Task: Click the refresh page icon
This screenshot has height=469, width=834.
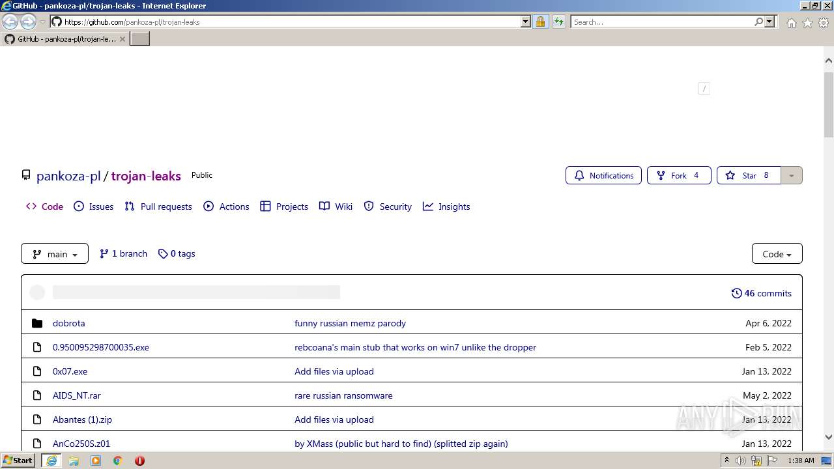Action: coord(559,21)
